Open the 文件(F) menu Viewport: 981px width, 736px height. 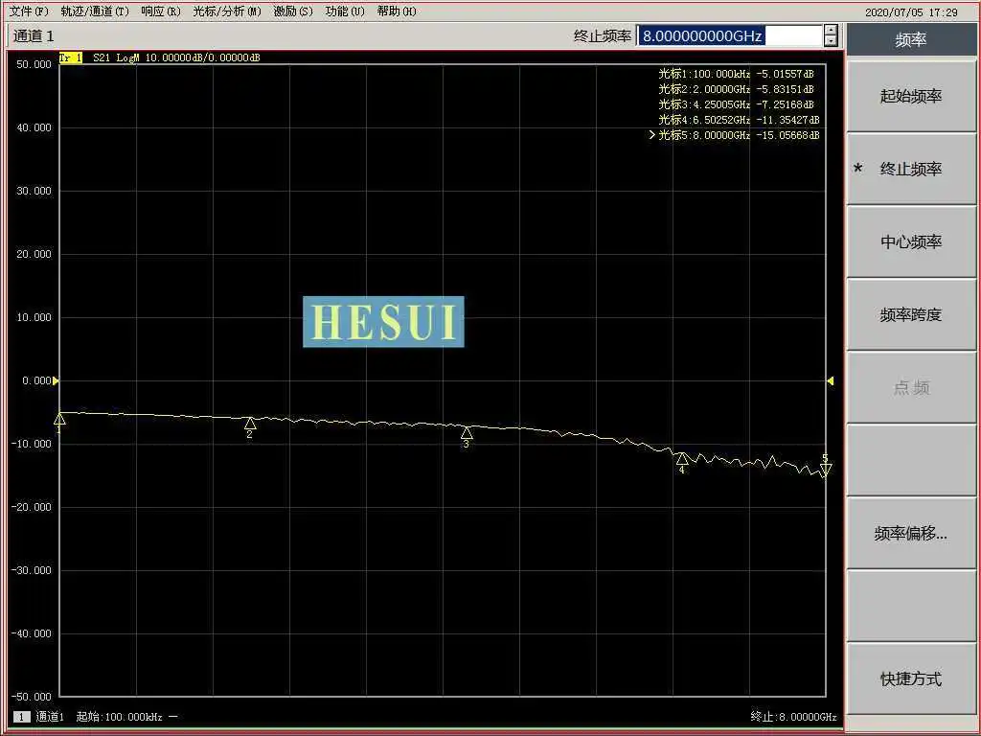pyautogui.click(x=30, y=11)
